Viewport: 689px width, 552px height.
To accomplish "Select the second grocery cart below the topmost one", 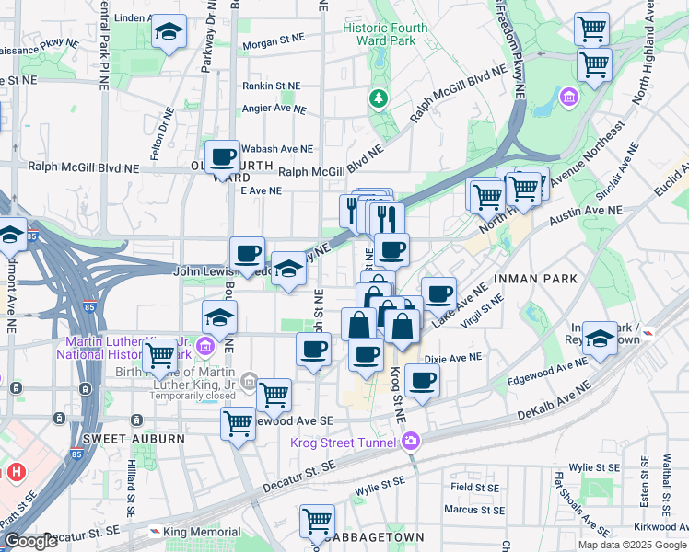I will (594, 69).
